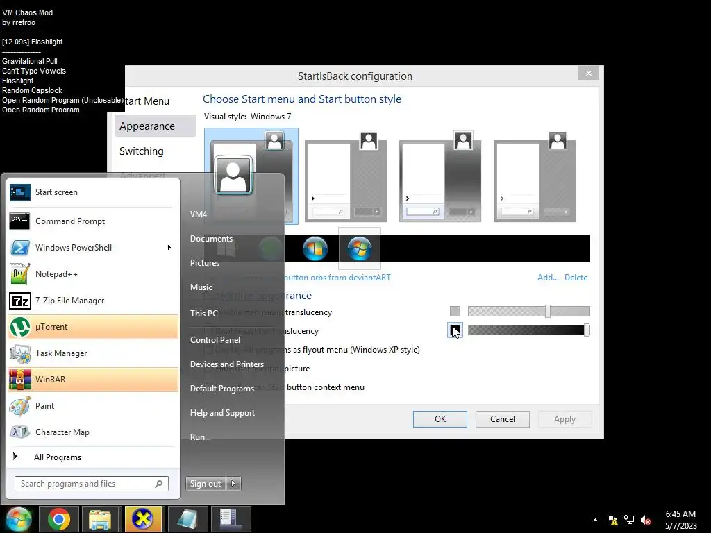Click start menu translucency slider
The width and height of the screenshot is (711, 533).
[528, 312]
